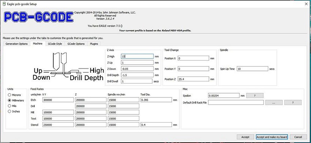The width and height of the screenshot is (311, 143).
Task: Select the Mils units radio button
Action: pos(9,106)
